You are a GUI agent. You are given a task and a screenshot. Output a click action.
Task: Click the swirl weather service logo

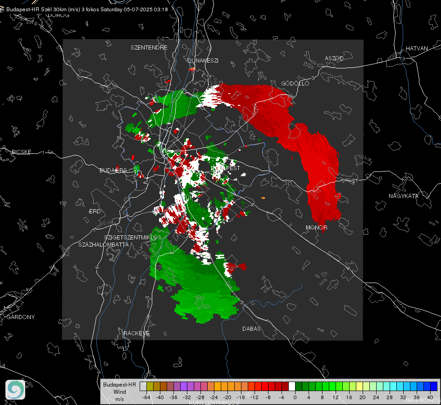(x=15, y=390)
